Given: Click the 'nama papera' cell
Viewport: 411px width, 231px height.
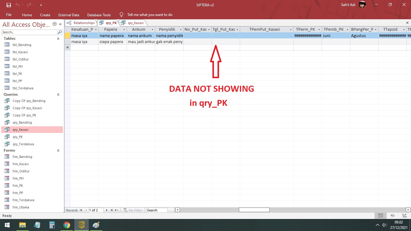Looking at the screenshot, I should point(113,35).
